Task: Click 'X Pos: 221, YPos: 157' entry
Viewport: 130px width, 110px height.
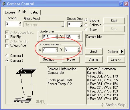Action: [103, 88]
